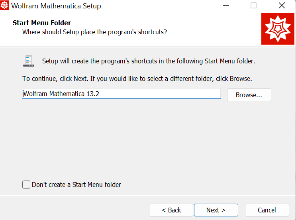Proceed by clicking Next

pyautogui.click(x=216, y=210)
